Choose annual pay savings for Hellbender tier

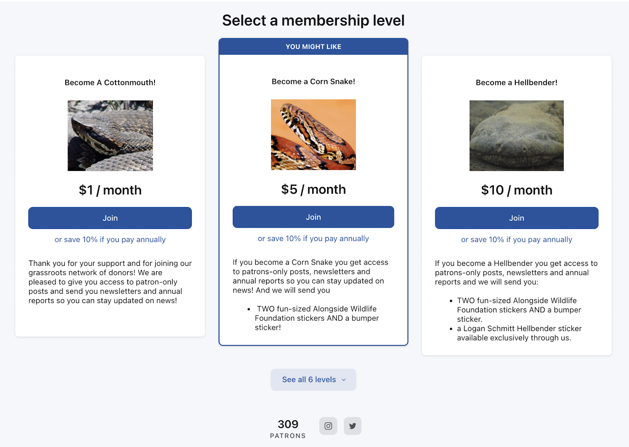(x=517, y=240)
